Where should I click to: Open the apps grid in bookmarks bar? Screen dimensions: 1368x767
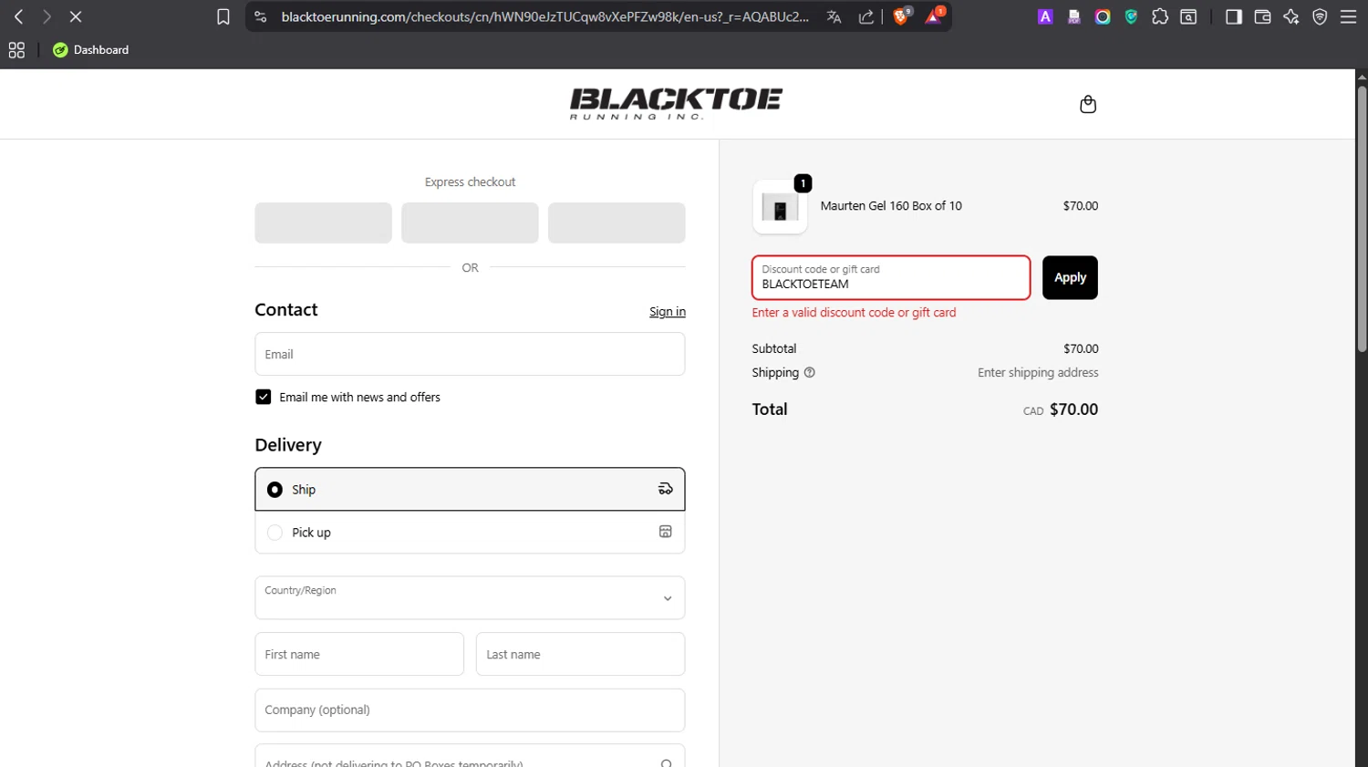[x=16, y=50]
